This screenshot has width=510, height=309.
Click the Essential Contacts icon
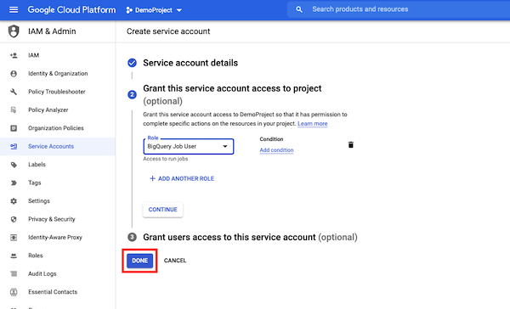(x=14, y=292)
